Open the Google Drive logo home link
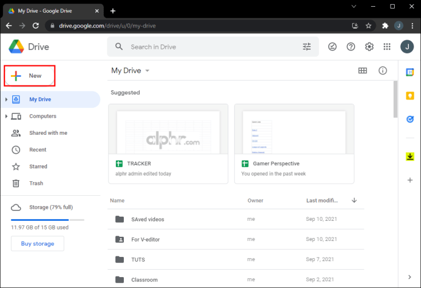The image size is (421, 288). pos(29,47)
